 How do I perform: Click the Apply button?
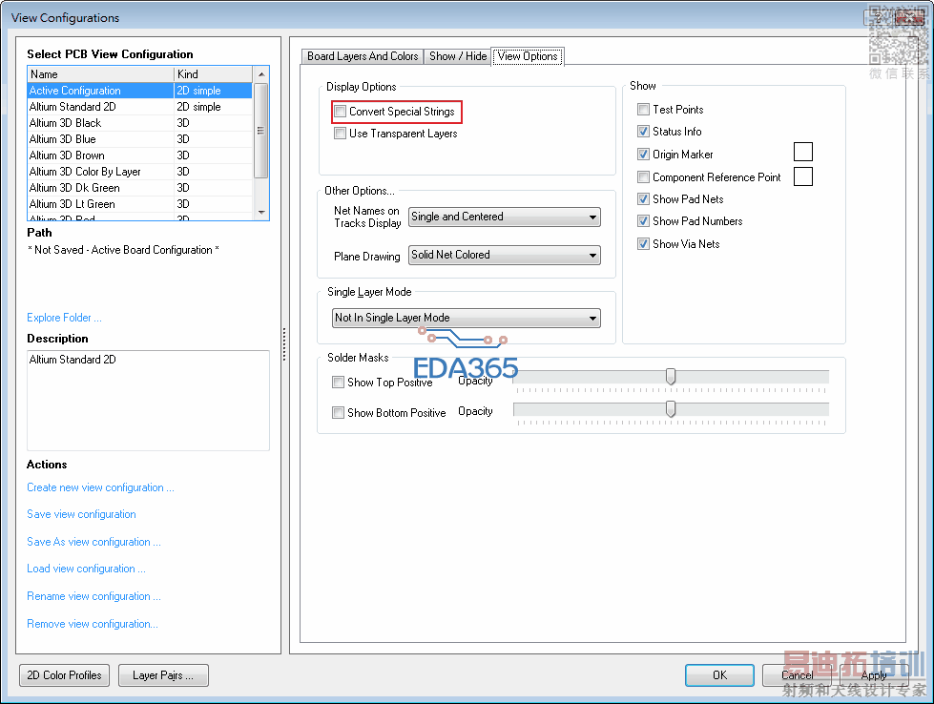coord(874,675)
